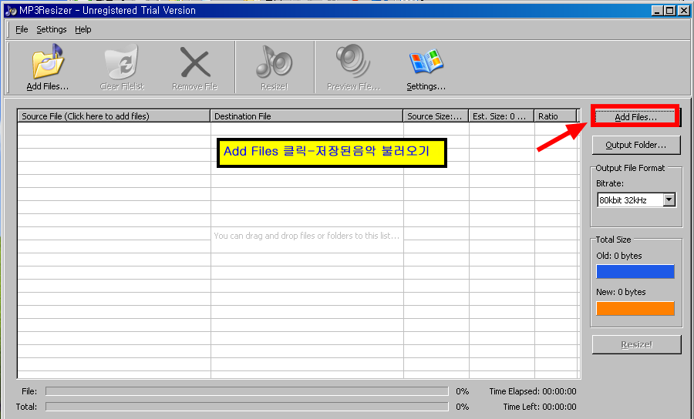Open the Settings toolbar book icon

(x=426, y=62)
